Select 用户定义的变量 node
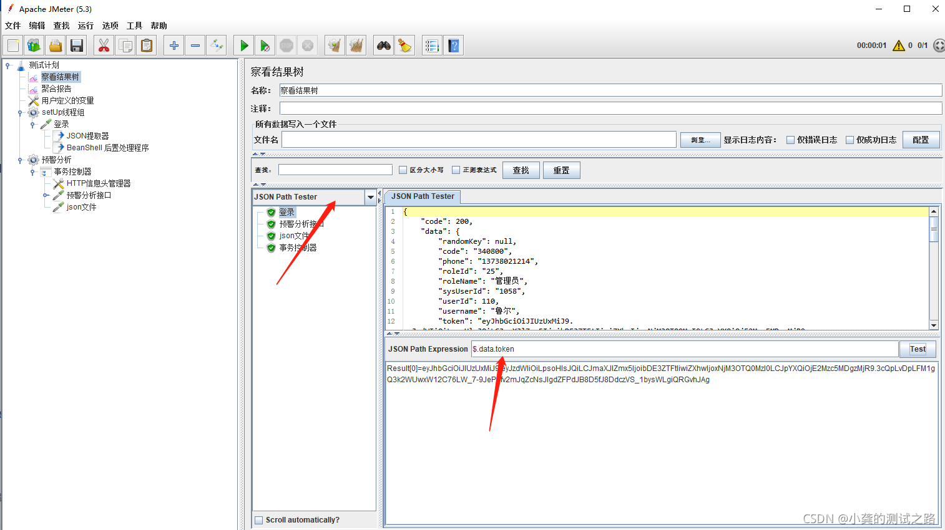The image size is (945, 530). coord(67,100)
